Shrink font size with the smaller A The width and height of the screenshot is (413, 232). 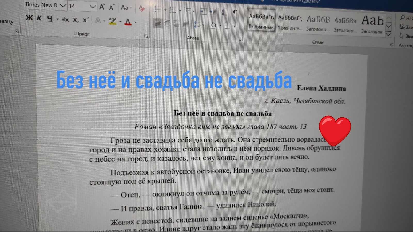pos(112,7)
